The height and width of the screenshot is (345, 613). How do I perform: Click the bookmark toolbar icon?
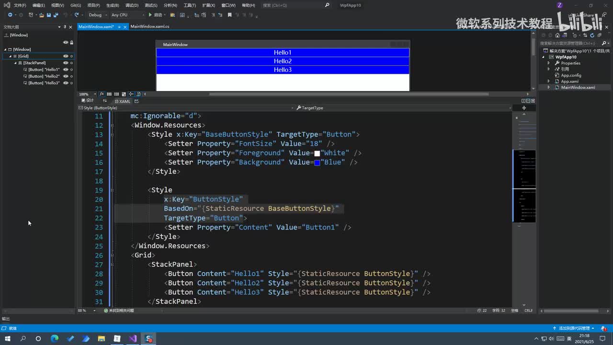coord(229,15)
